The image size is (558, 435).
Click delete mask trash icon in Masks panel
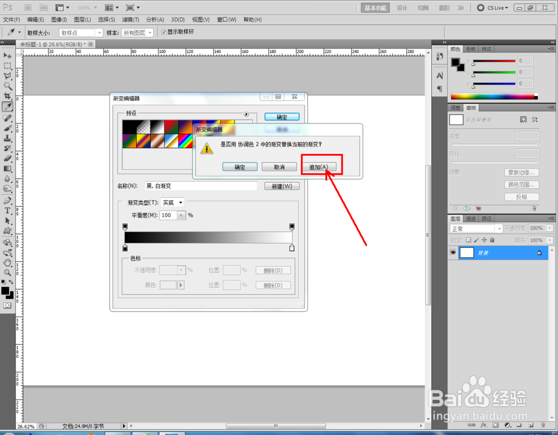pyautogui.click(x=534, y=208)
